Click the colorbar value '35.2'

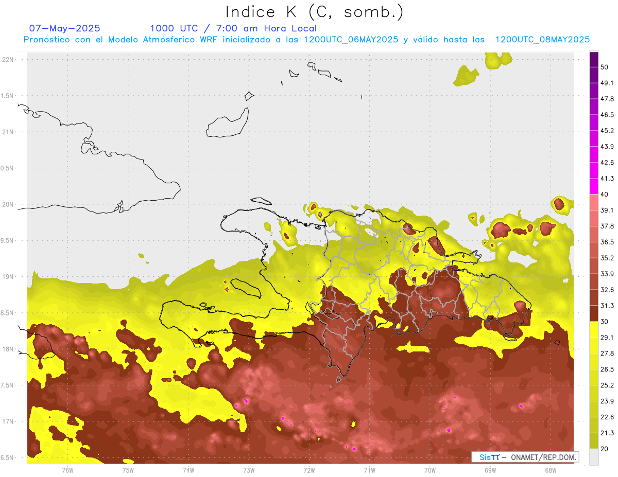607,258
